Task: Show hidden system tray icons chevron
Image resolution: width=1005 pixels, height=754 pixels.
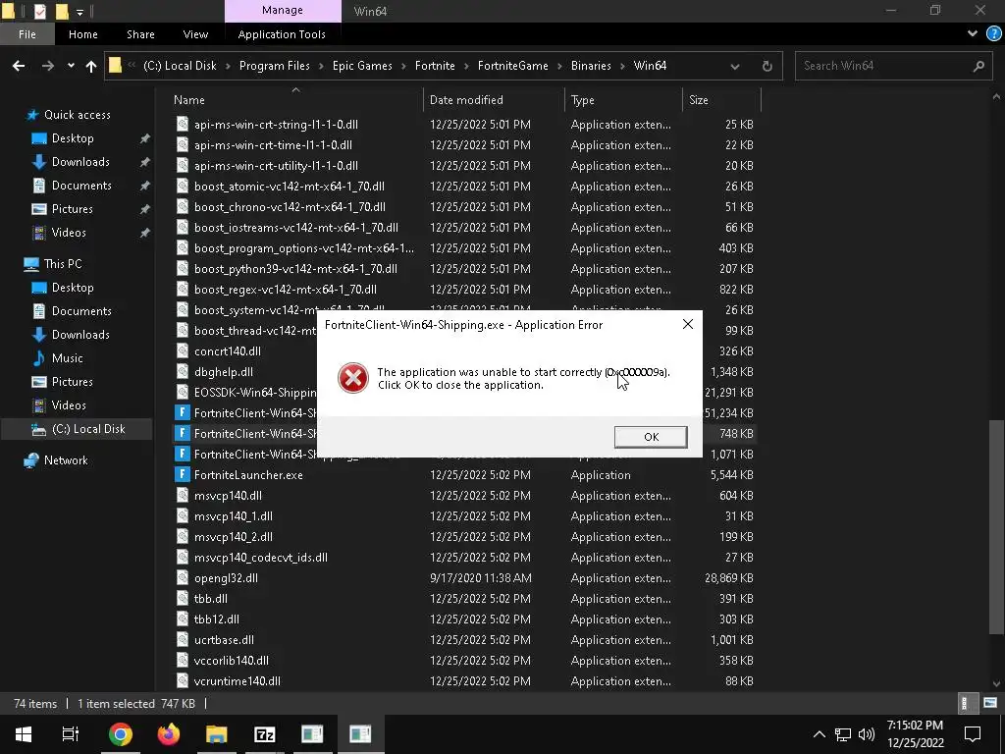Action: tap(820, 734)
